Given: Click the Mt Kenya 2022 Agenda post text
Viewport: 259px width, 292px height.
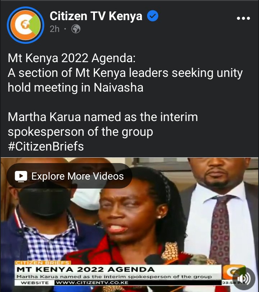Looking at the screenshot, I should click(125, 73).
